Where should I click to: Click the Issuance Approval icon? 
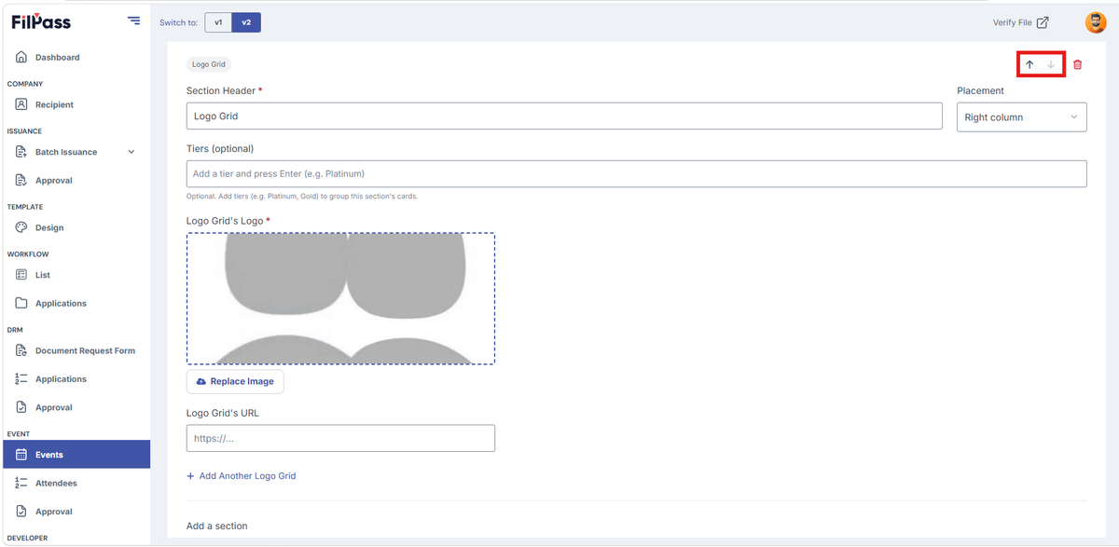click(x=21, y=181)
